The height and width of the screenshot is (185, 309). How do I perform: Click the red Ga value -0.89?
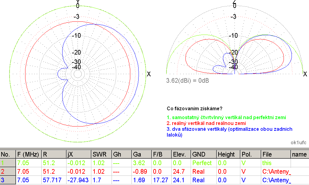141,172
